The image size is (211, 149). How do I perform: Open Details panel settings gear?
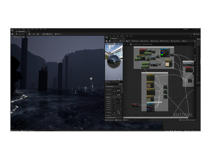pos(122,84)
